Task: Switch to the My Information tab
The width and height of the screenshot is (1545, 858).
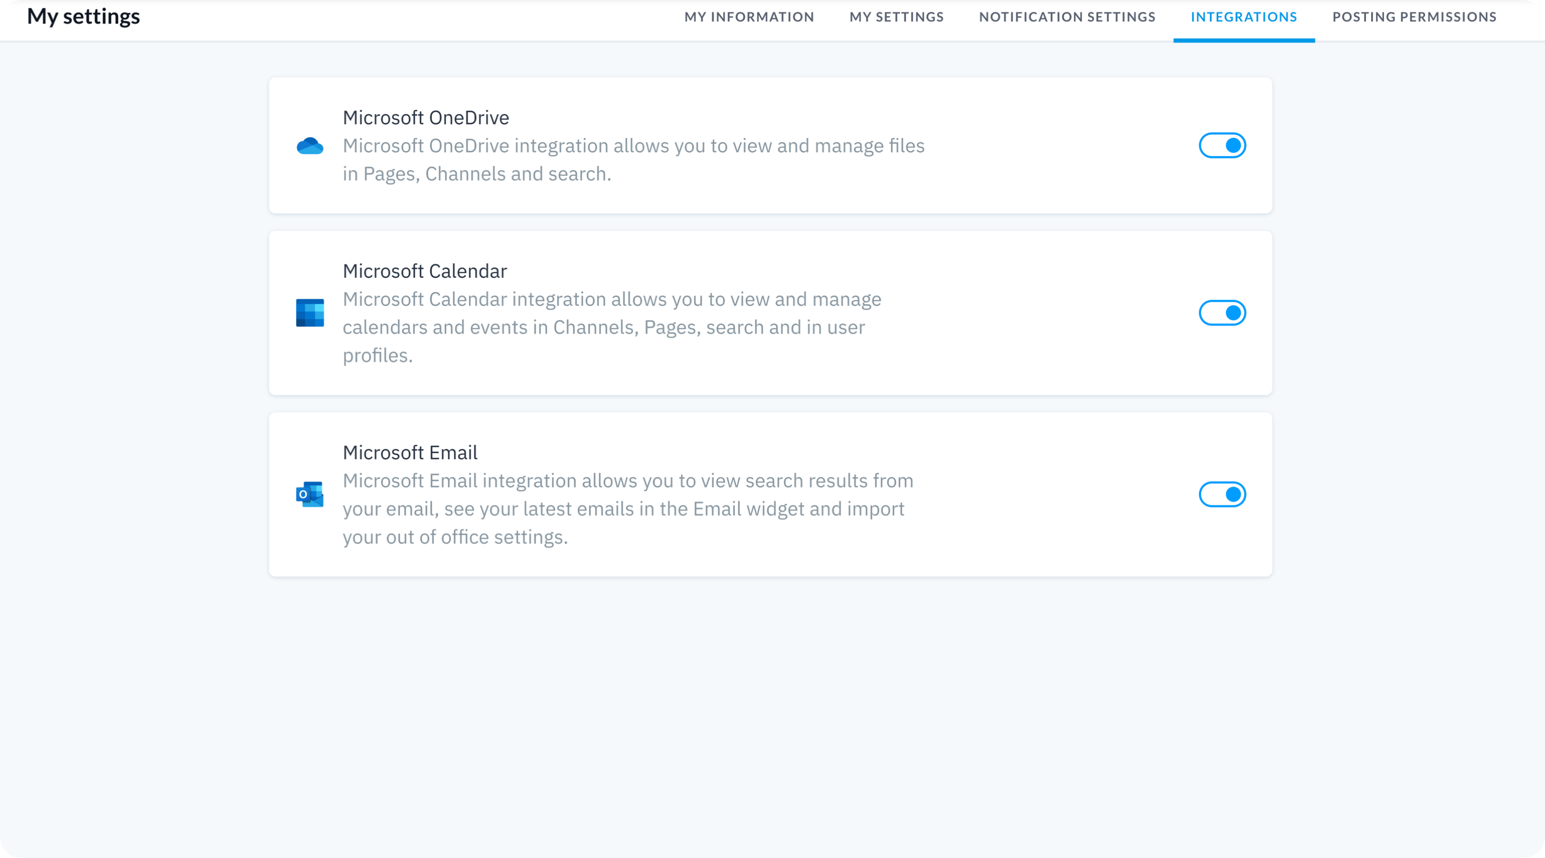Action: tap(749, 17)
